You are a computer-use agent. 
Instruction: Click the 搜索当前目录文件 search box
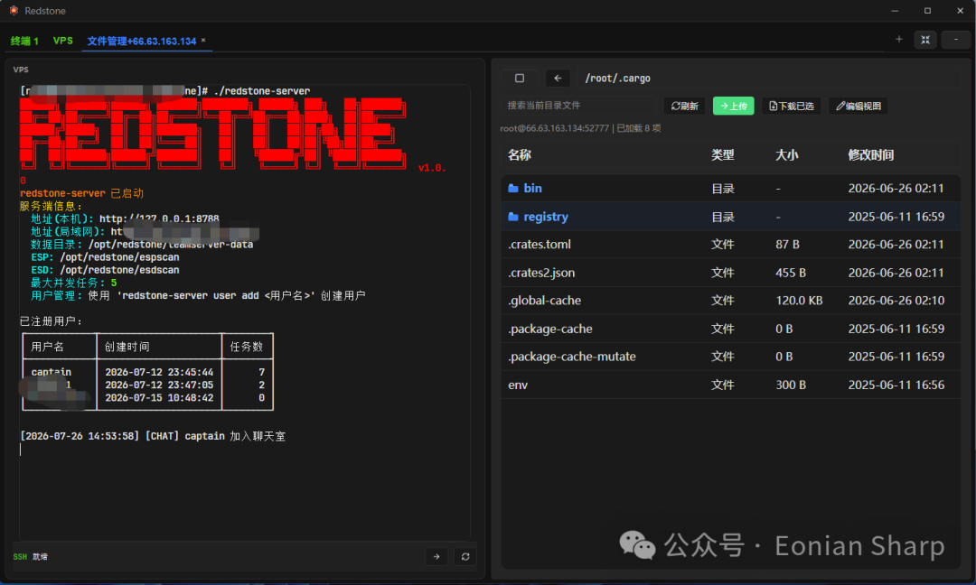(x=579, y=106)
